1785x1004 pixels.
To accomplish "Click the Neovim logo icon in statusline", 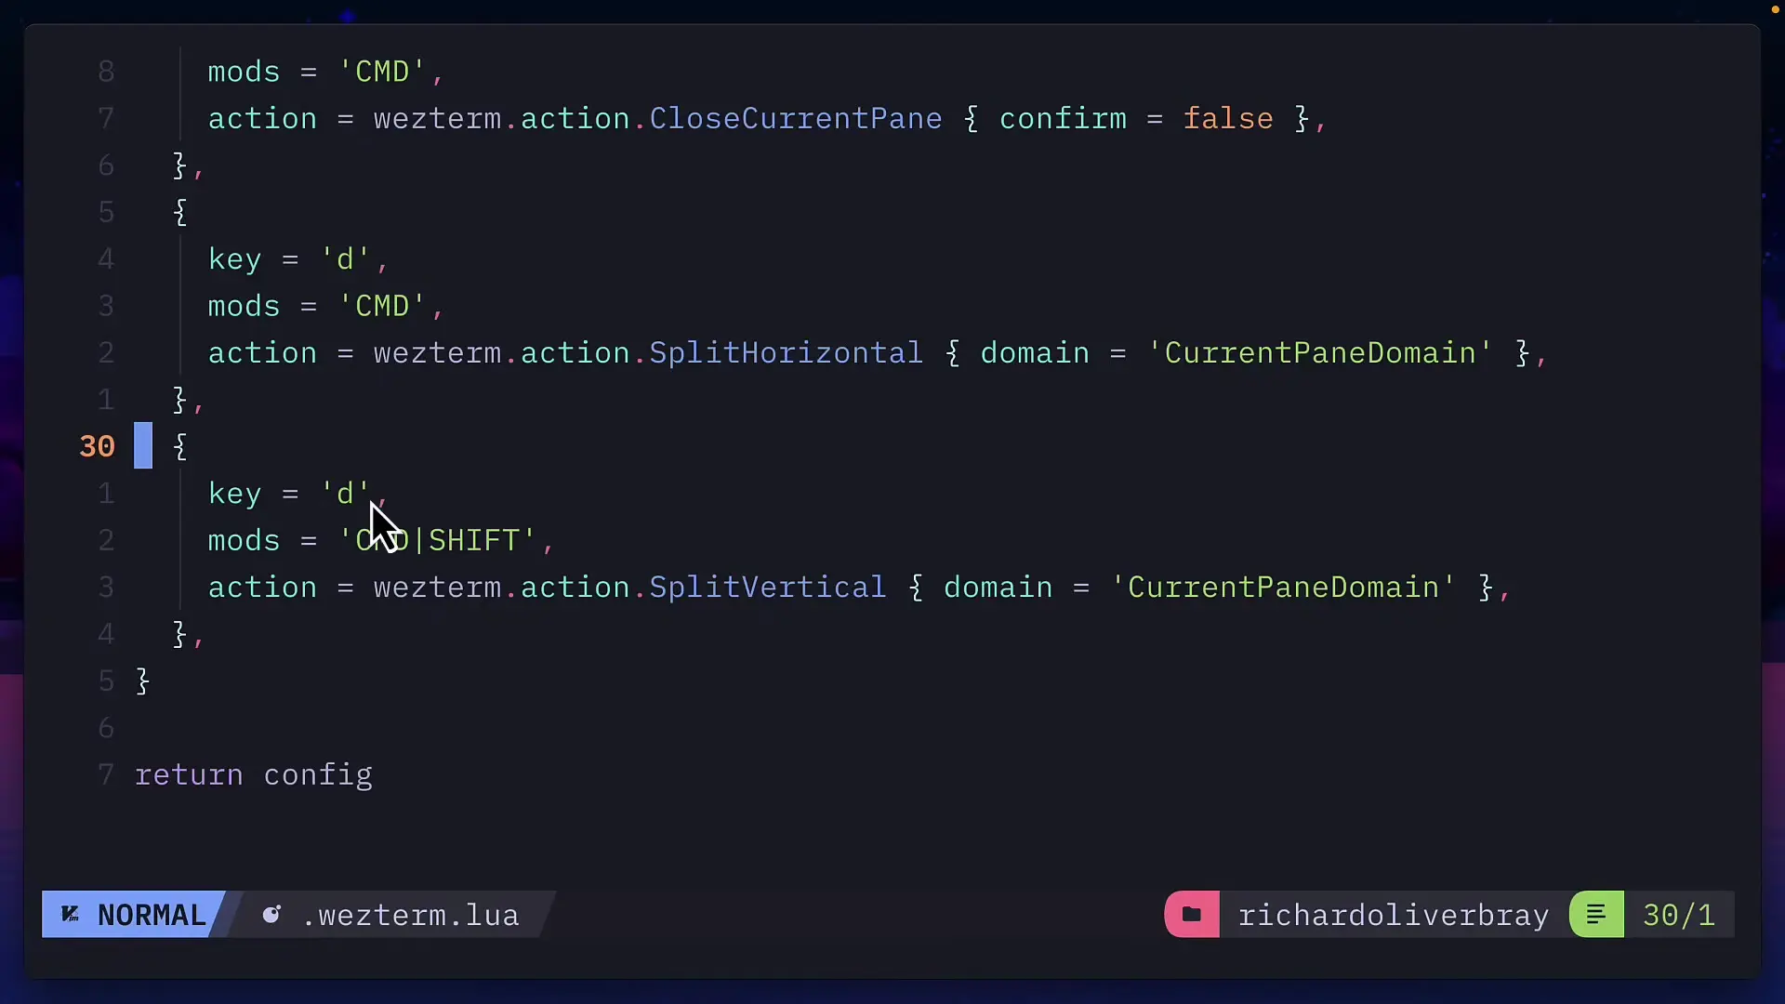I will point(71,915).
